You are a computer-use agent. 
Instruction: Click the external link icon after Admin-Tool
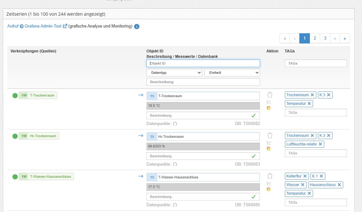pyautogui.click(x=65, y=26)
